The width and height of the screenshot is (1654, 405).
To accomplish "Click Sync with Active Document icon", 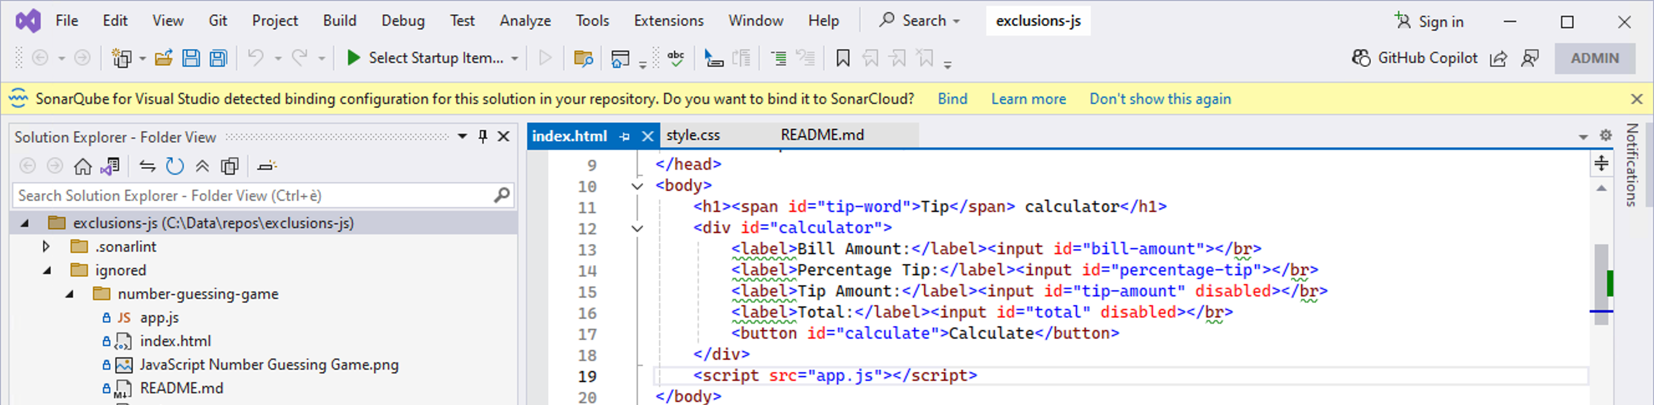I will 147,166.
